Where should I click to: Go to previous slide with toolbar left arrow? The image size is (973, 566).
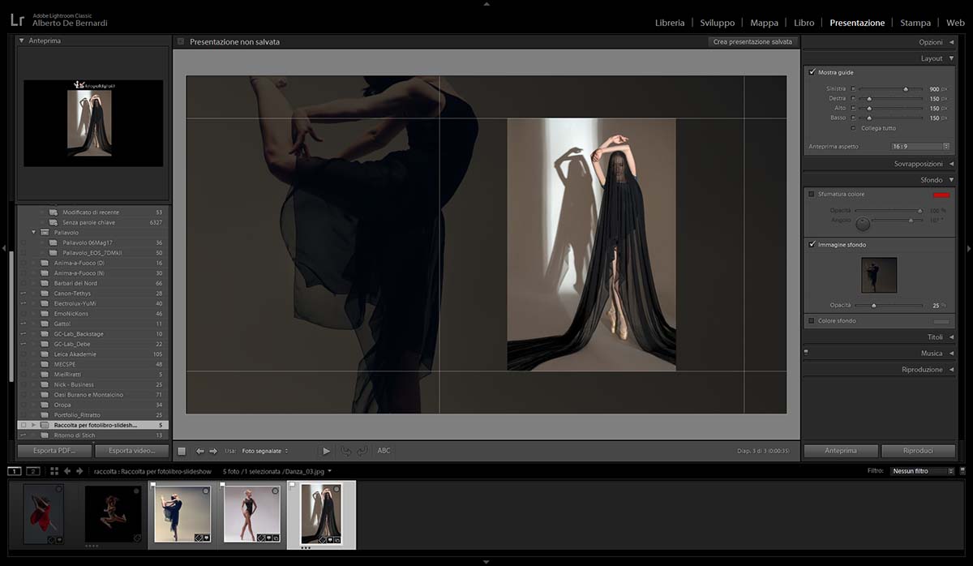(x=200, y=451)
